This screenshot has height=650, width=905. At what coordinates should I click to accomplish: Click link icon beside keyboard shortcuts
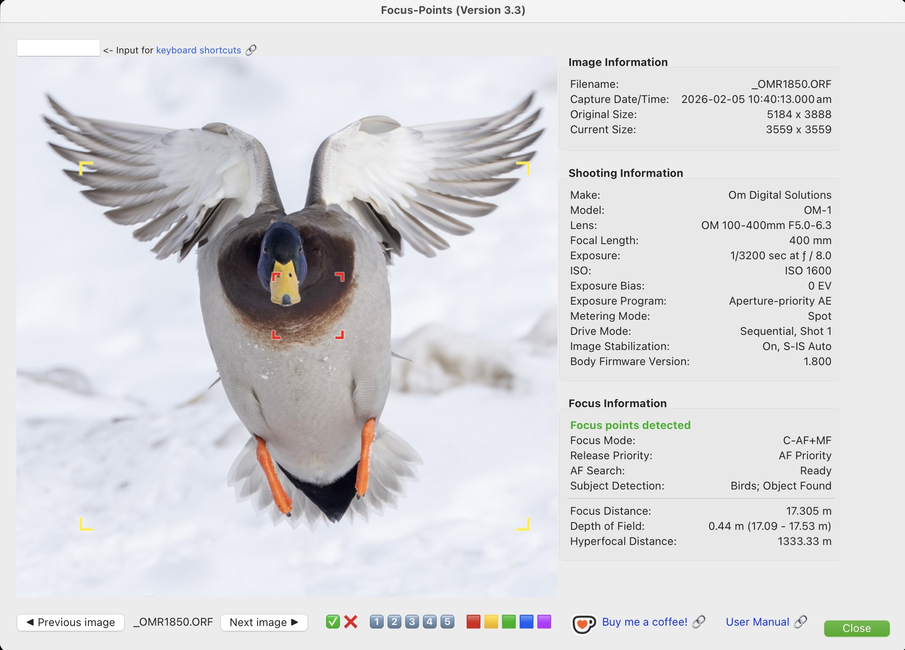coord(251,50)
